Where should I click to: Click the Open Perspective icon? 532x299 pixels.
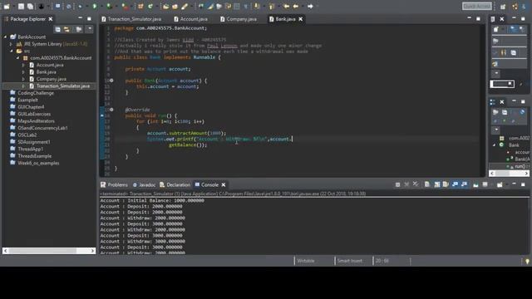coord(503,7)
